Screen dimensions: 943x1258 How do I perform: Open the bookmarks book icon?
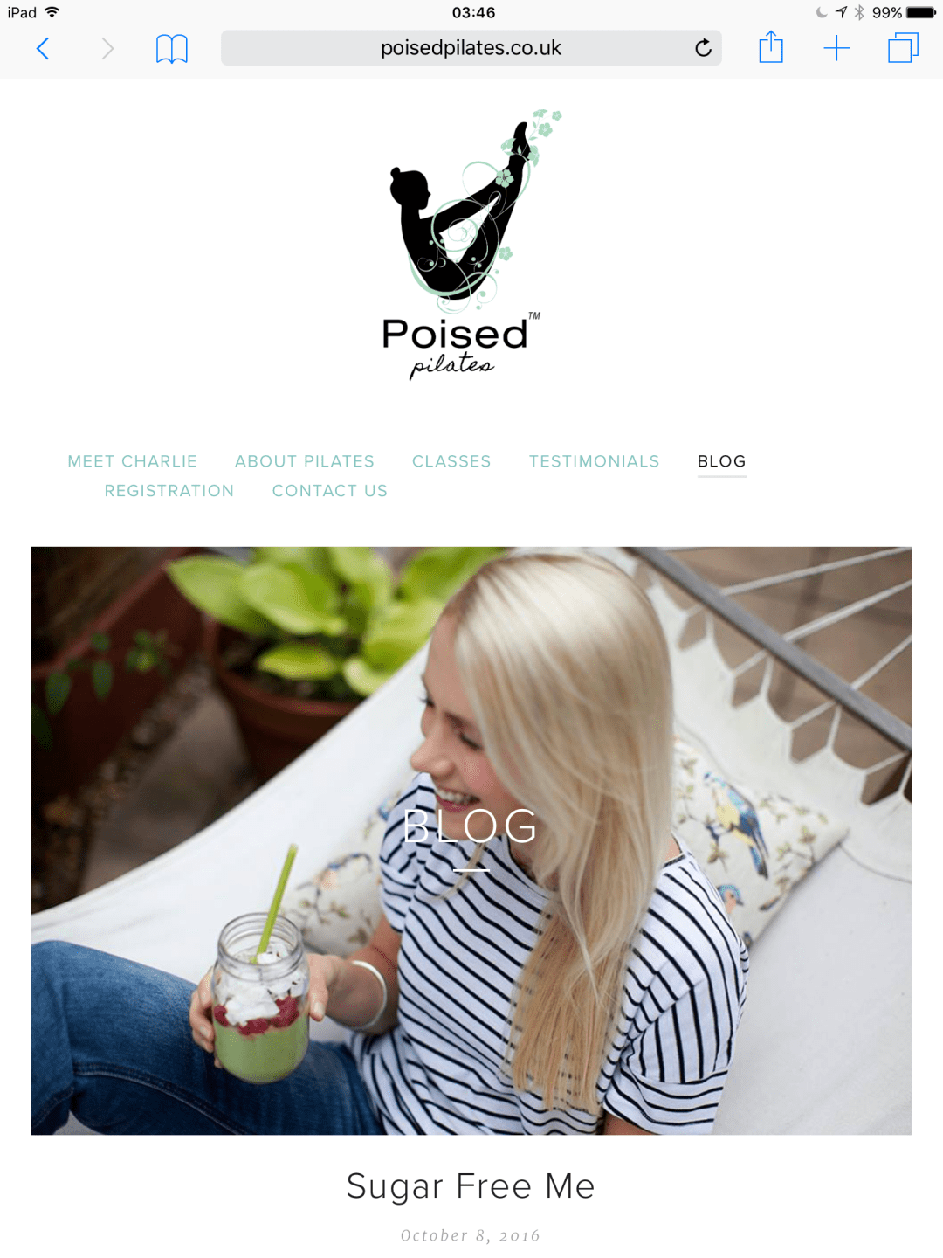coord(171,49)
